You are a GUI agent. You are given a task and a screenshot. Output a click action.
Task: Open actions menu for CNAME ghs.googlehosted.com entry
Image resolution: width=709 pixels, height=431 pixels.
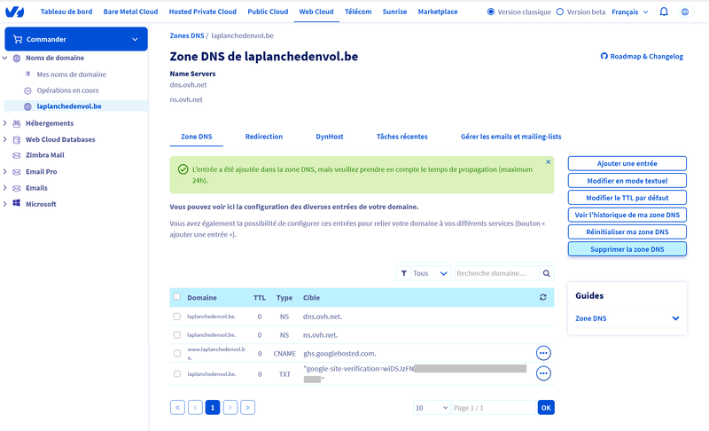pyautogui.click(x=543, y=353)
